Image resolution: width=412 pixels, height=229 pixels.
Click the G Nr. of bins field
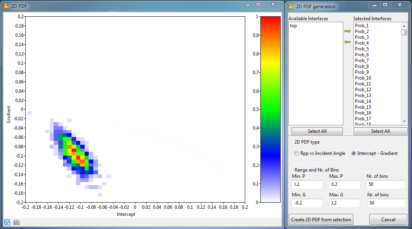(x=386, y=203)
